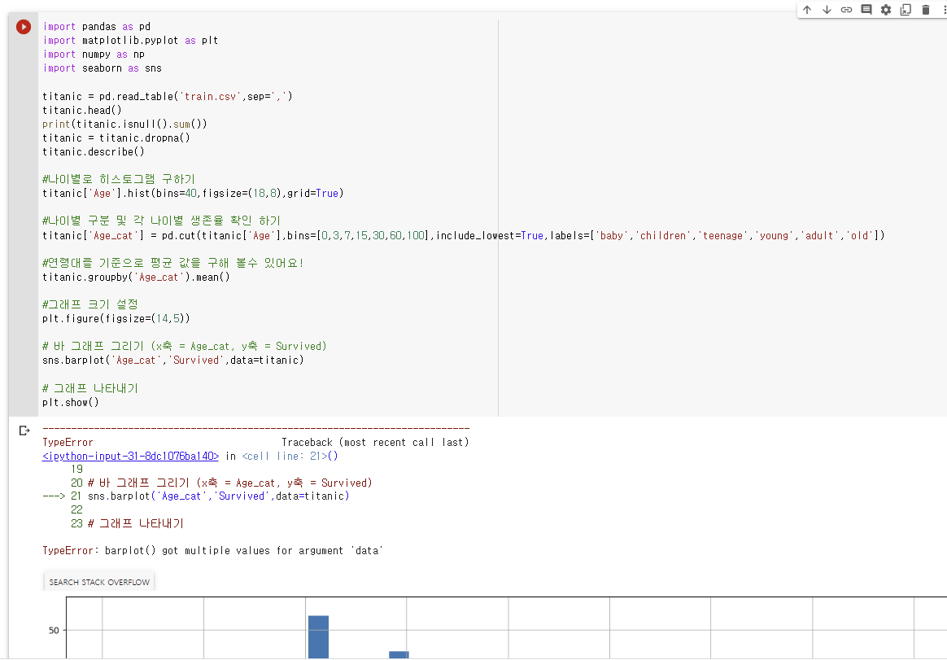Click the y-axis label 50 on chart
Image resolution: width=947 pixels, height=660 pixels.
[54, 631]
